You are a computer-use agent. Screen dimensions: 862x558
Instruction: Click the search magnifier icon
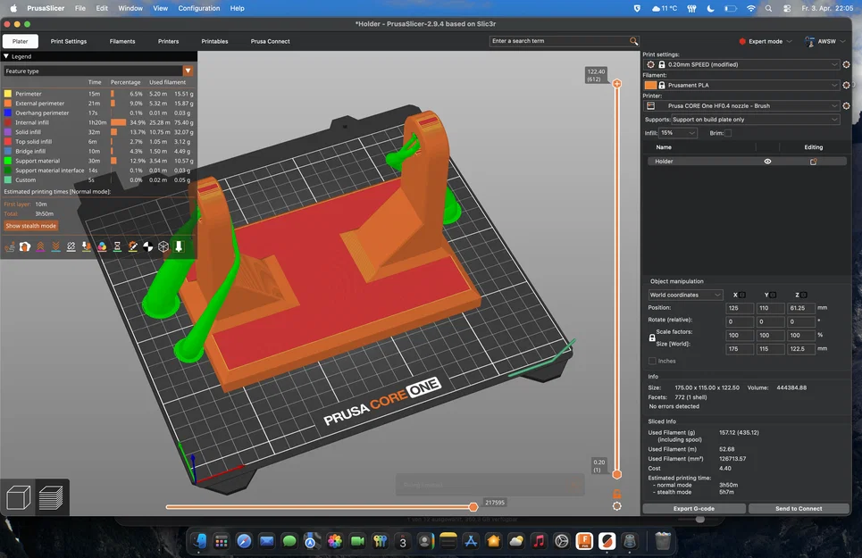(x=634, y=41)
